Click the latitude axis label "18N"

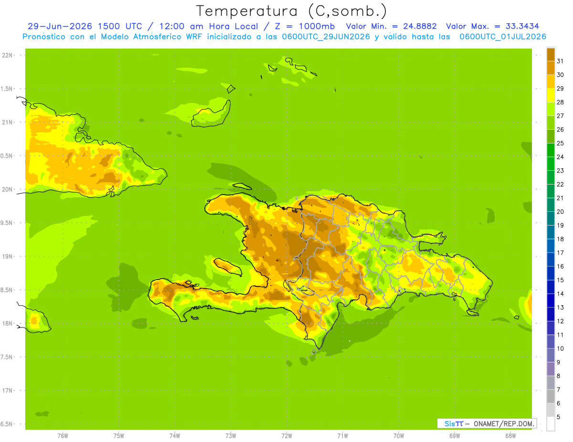pos(7,323)
